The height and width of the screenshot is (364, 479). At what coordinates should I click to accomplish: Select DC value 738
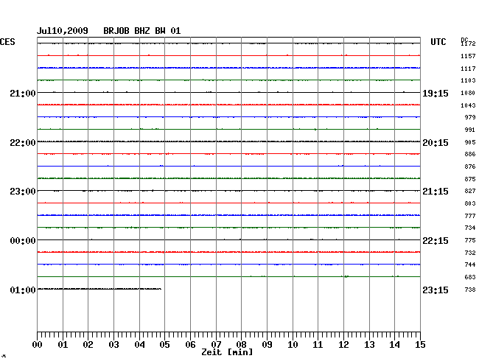[470, 290]
